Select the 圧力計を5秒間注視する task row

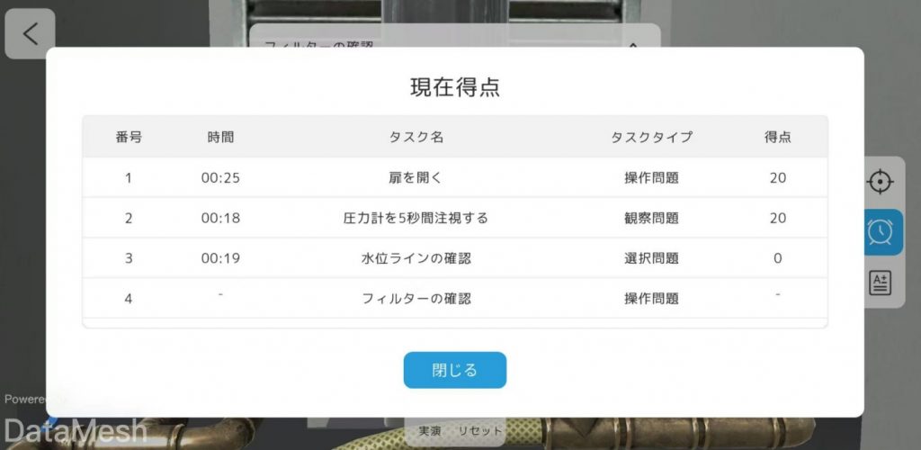pyautogui.click(x=416, y=218)
